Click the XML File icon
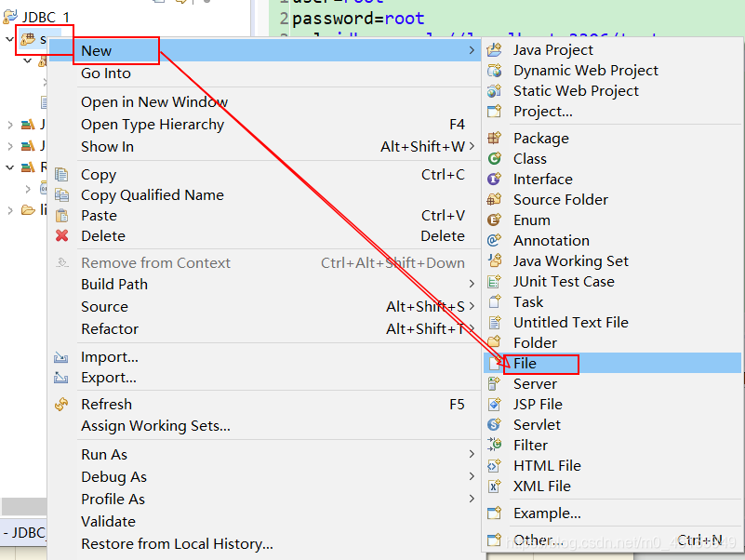The image size is (745, 560). point(494,486)
